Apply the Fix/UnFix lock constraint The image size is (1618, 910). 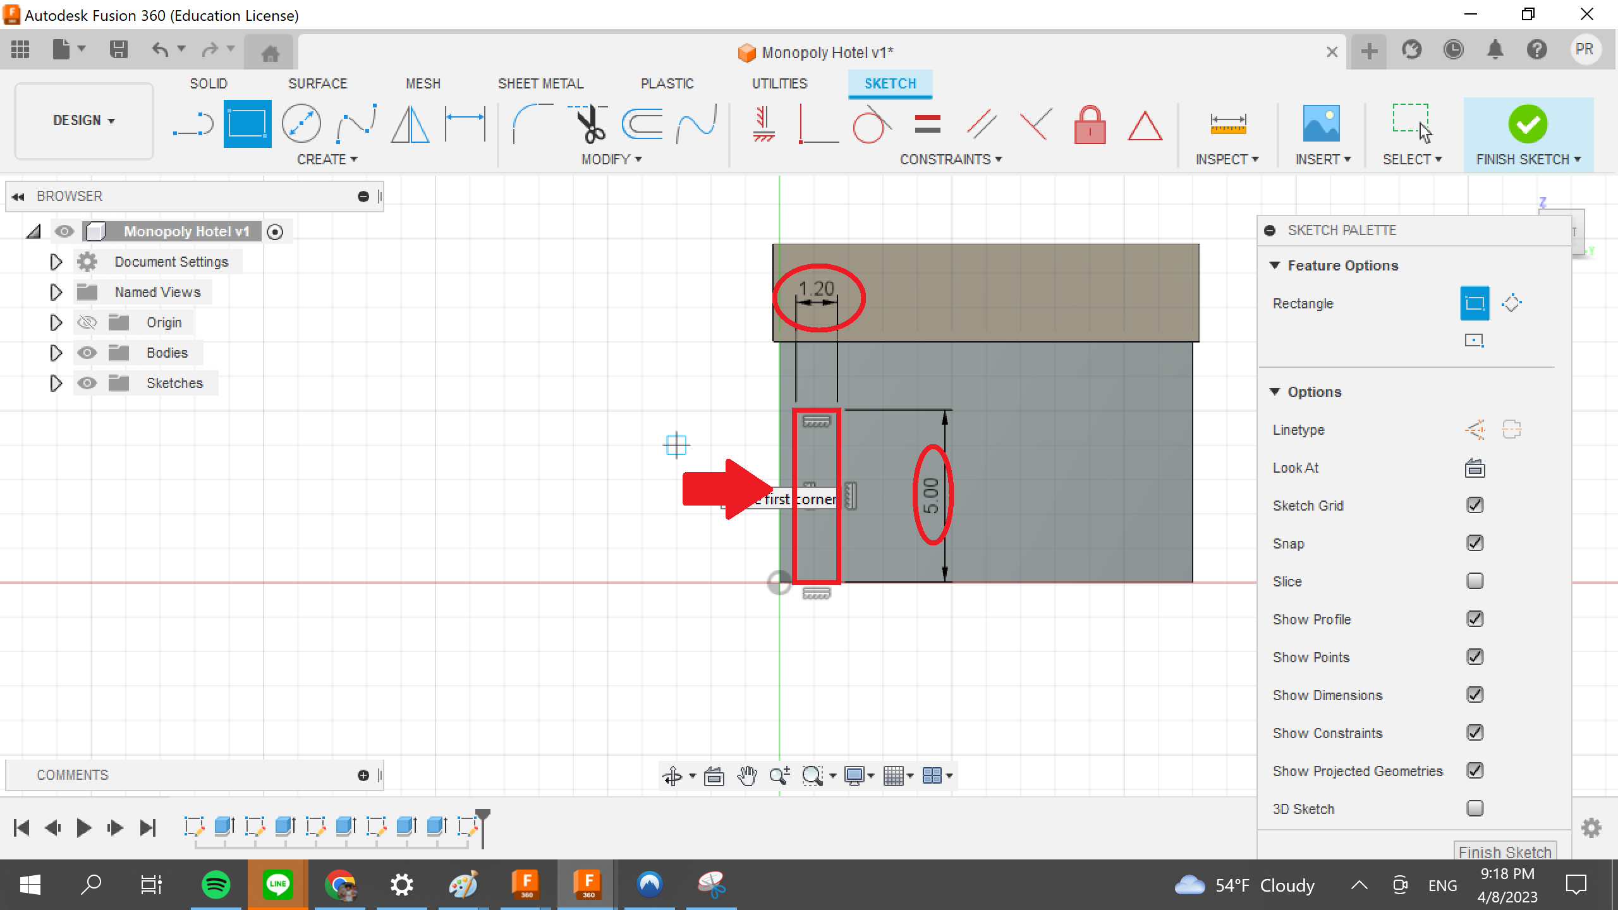tap(1090, 126)
